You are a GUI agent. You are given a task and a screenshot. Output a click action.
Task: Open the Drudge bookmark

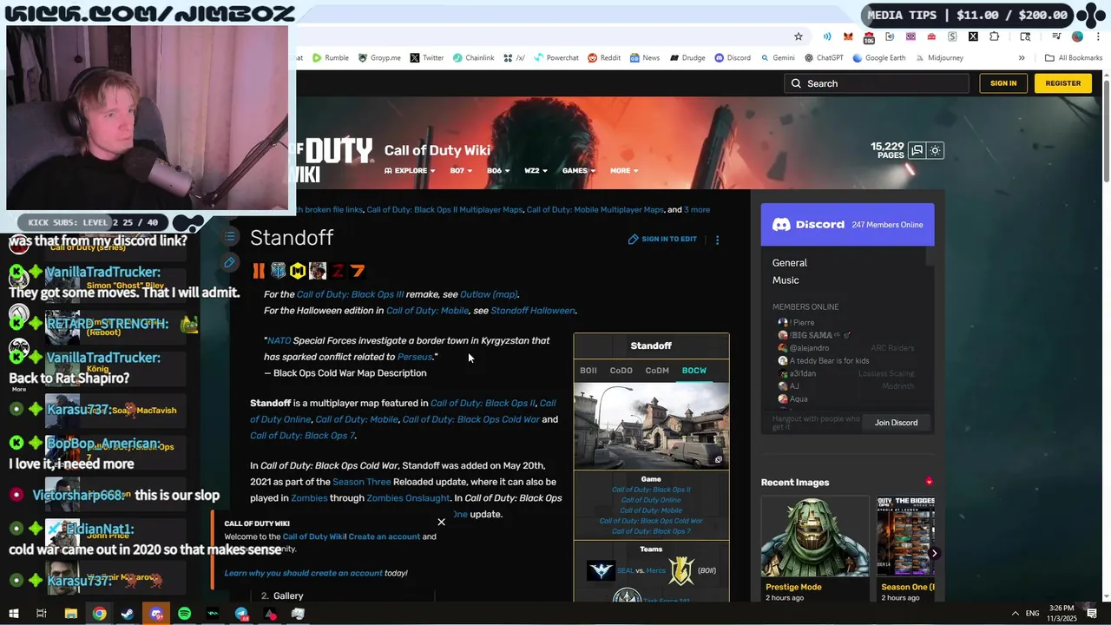(x=687, y=58)
